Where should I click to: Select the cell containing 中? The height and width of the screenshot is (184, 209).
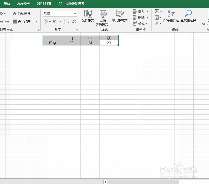pos(90,38)
